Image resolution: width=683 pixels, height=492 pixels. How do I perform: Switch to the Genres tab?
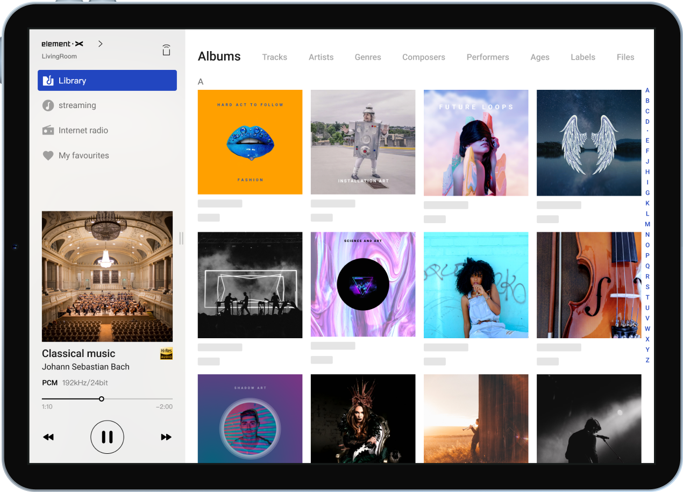tap(368, 57)
